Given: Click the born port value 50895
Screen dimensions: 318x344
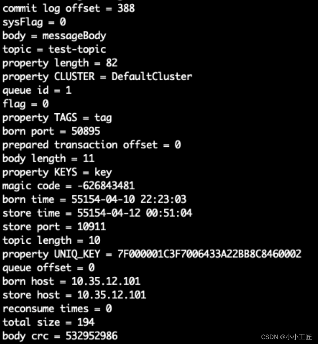Looking at the screenshot, I should (86, 131).
